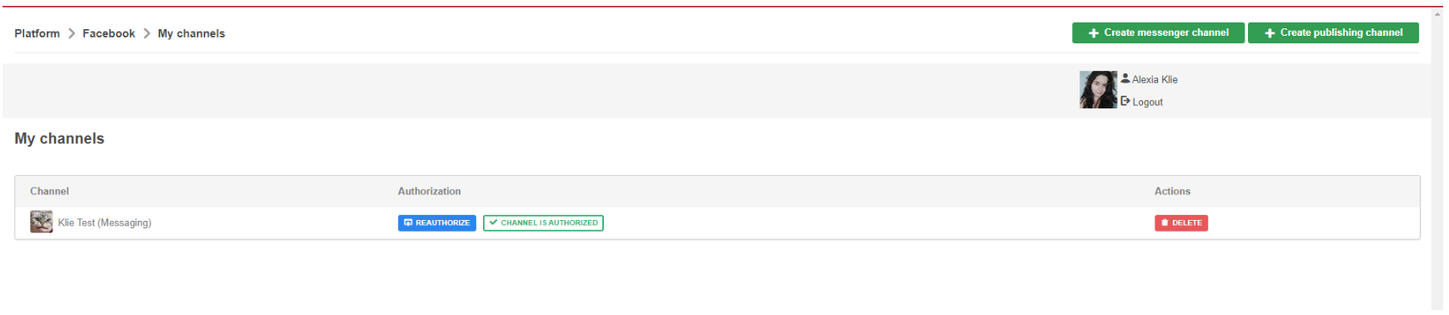Click Alexia Klie profile photo
1449x315 pixels.
pos(1098,89)
